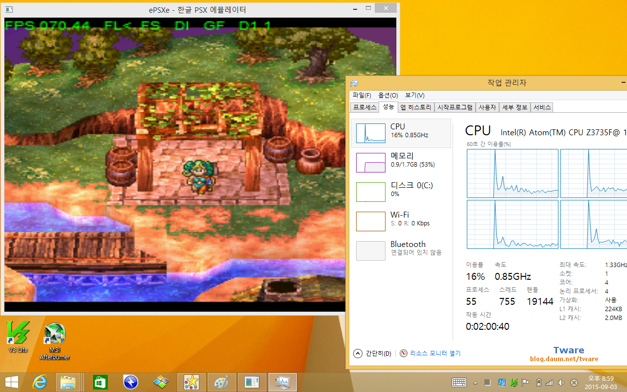
Task: Open the network signal tray icon
Action: 549,382
